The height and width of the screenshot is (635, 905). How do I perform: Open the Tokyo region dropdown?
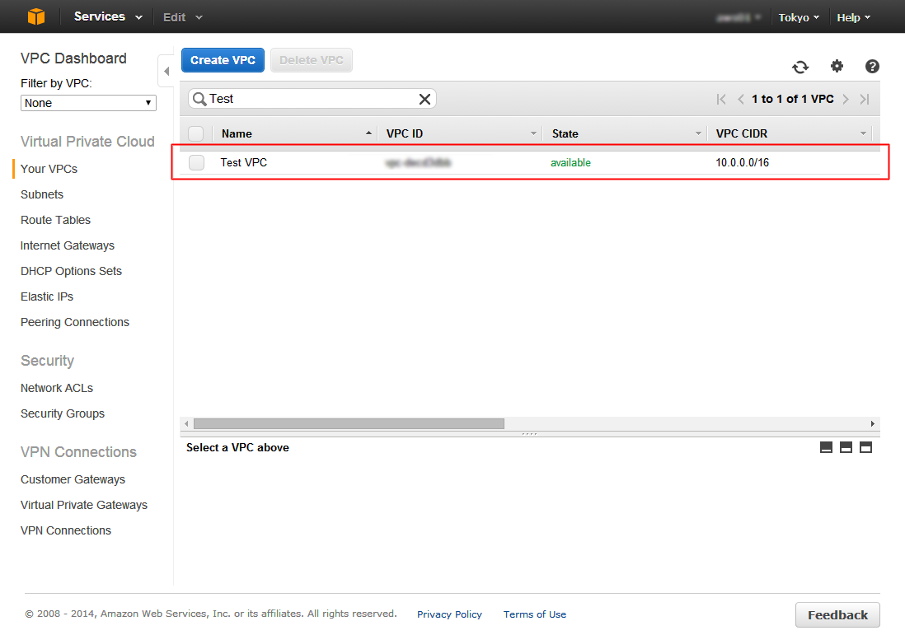pos(799,18)
